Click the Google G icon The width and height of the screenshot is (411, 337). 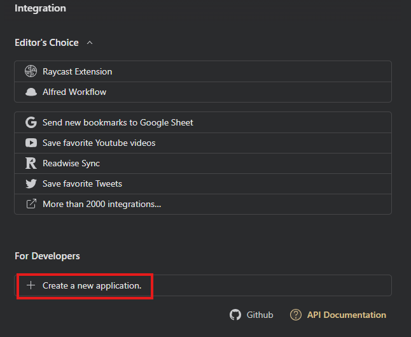pyautogui.click(x=31, y=122)
